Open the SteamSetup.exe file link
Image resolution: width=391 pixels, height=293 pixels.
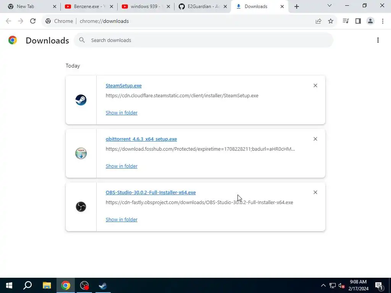[x=124, y=85]
